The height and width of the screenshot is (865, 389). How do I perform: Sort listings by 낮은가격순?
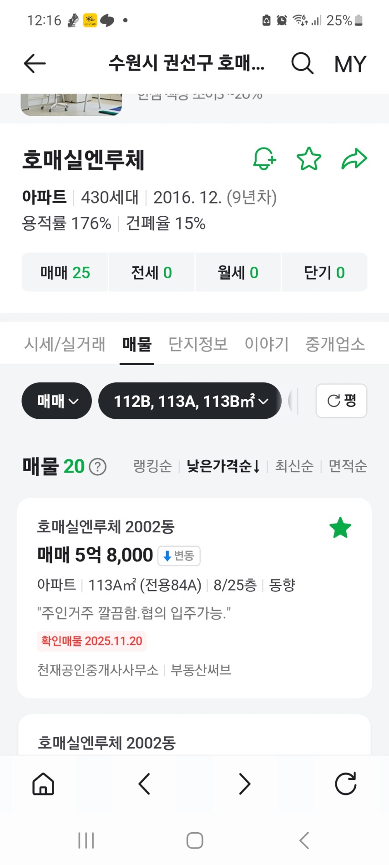[223, 466]
